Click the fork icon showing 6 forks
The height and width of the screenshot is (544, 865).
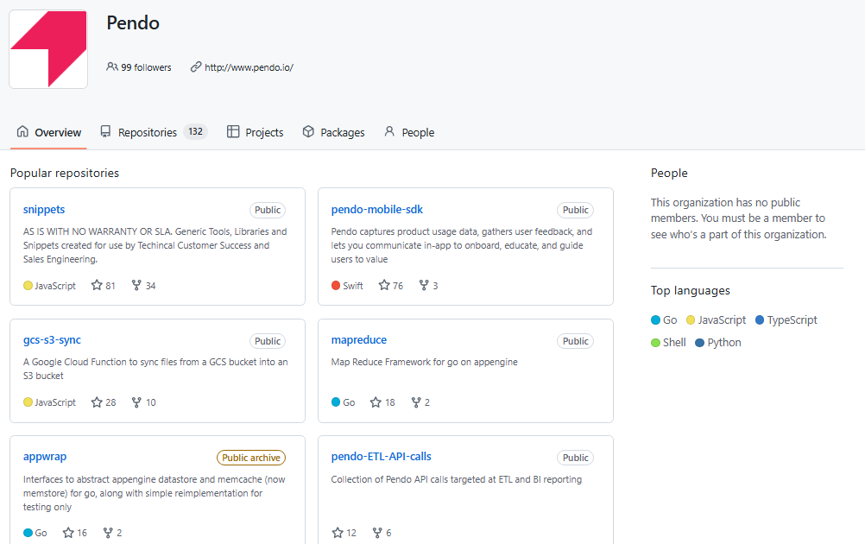point(377,533)
